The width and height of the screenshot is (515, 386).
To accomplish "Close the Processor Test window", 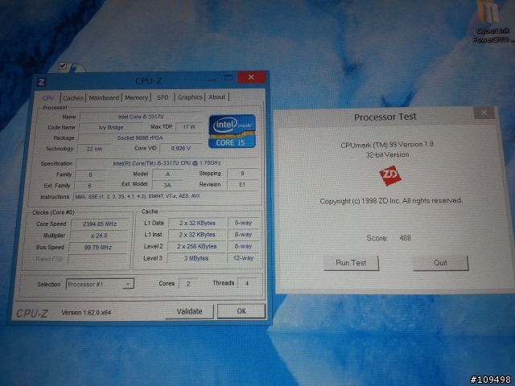I will coord(484,113).
